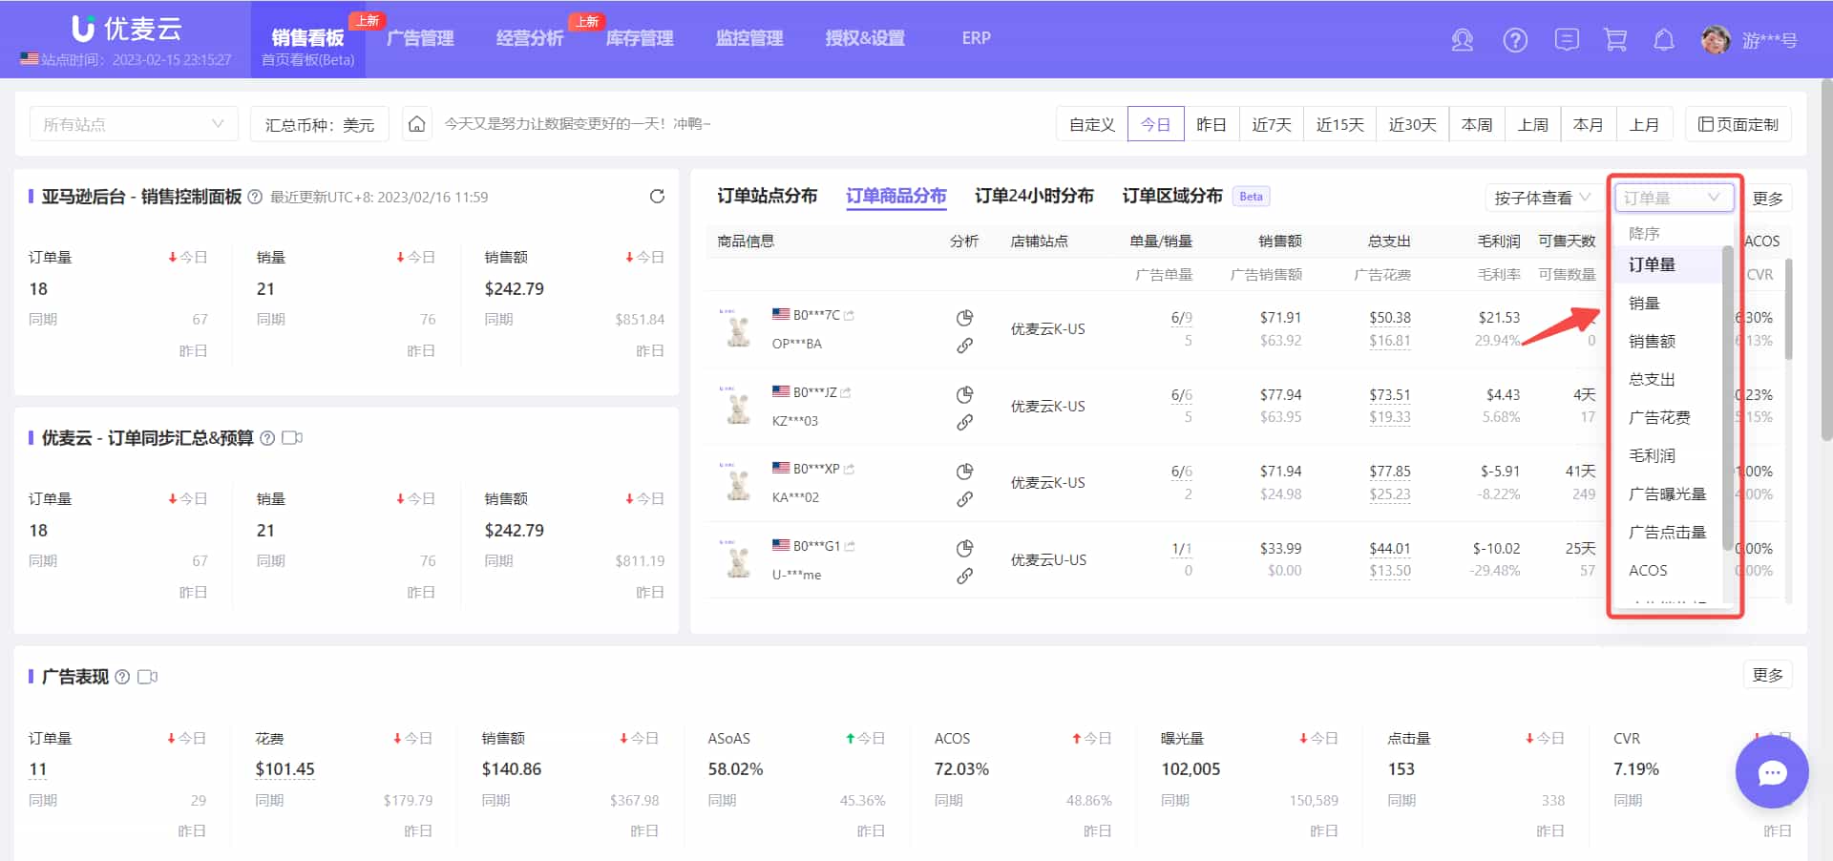Viewport: 1833px width, 861px height.
Task: Open the B0***XP external link icon
Action: [850, 470]
